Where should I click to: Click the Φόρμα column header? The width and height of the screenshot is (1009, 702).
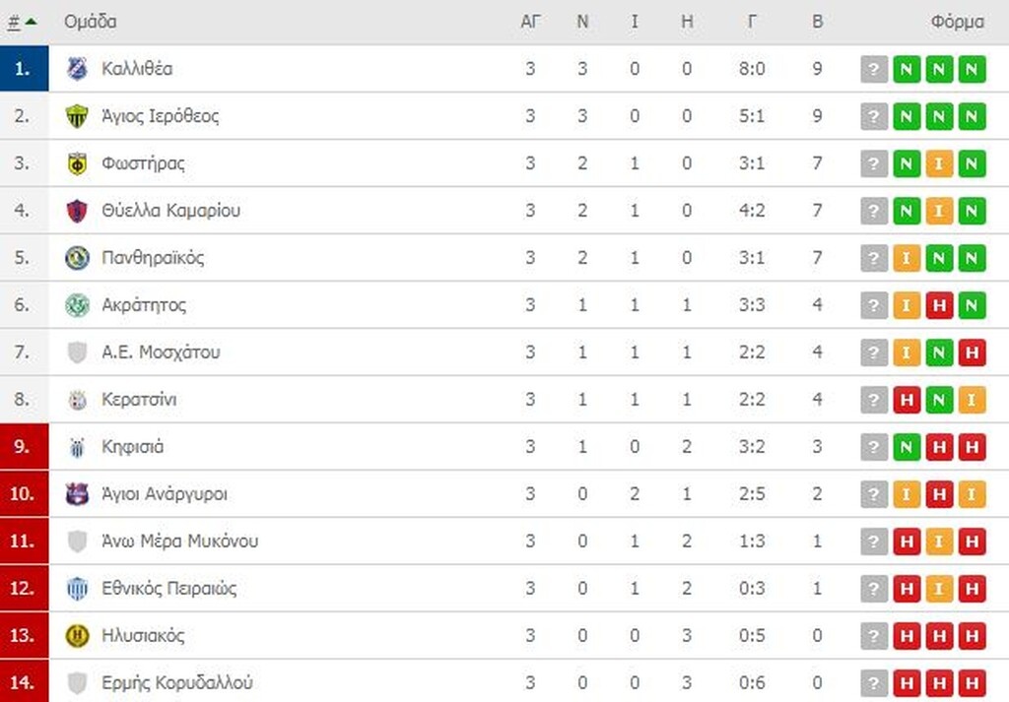[x=956, y=22]
